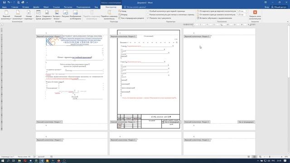
Task: Enable different odd and even pages checkbox
Action: pyautogui.click(x=148, y=14)
